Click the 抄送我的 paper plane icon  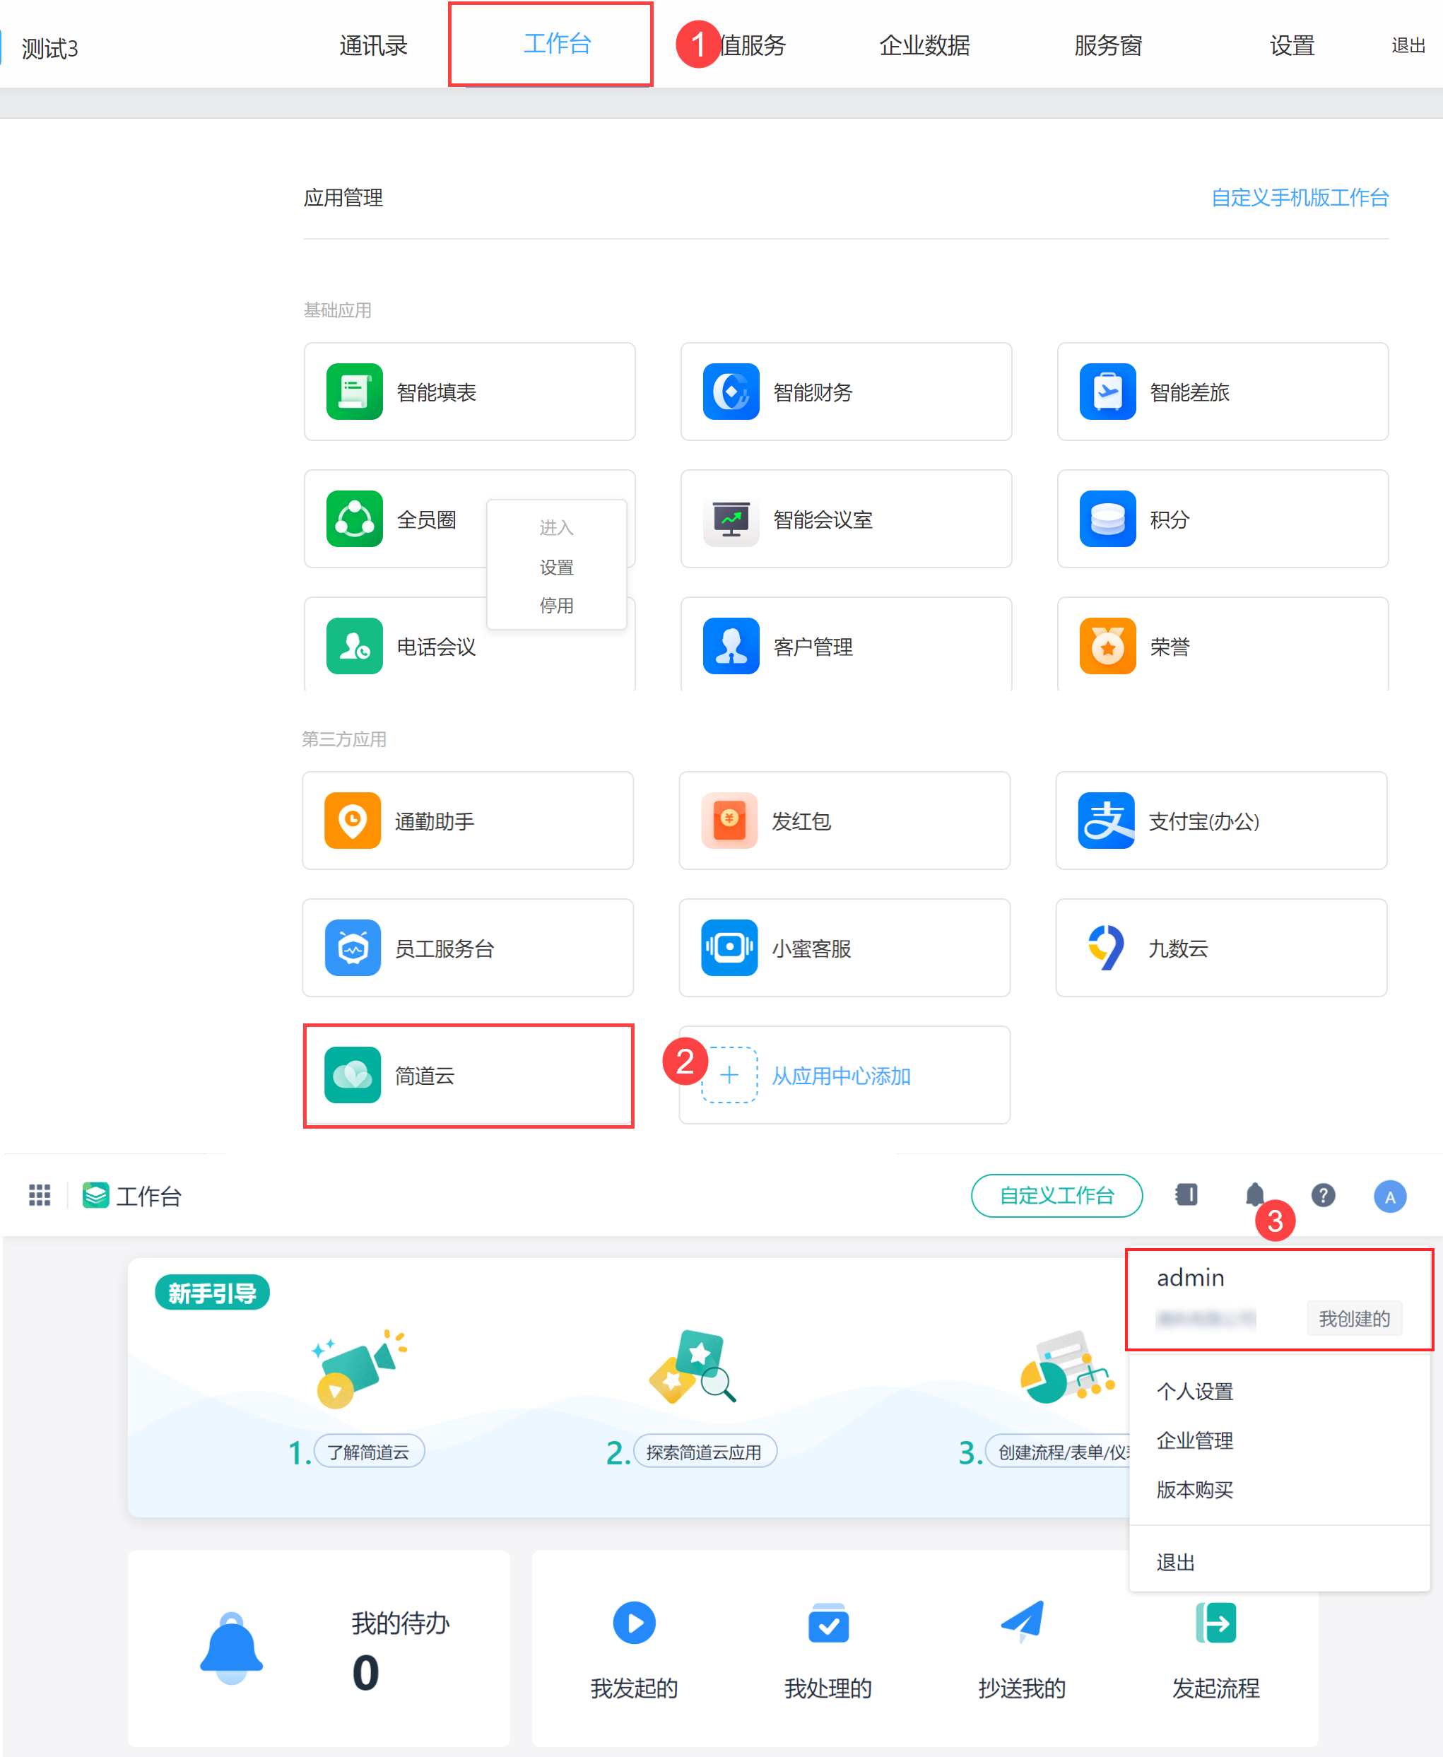pyautogui.click(x=1023, y=1621)
